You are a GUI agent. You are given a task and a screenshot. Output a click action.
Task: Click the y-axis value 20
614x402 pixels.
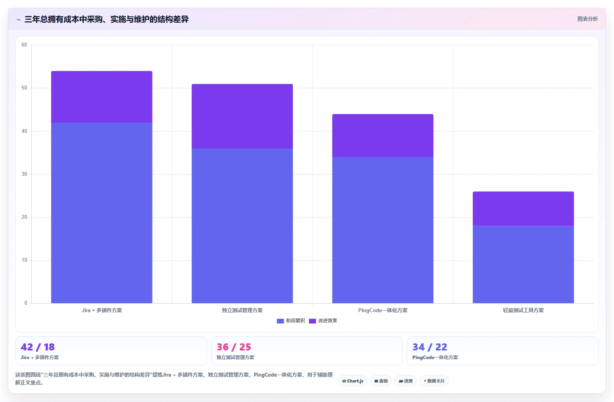tap(24, 217)
